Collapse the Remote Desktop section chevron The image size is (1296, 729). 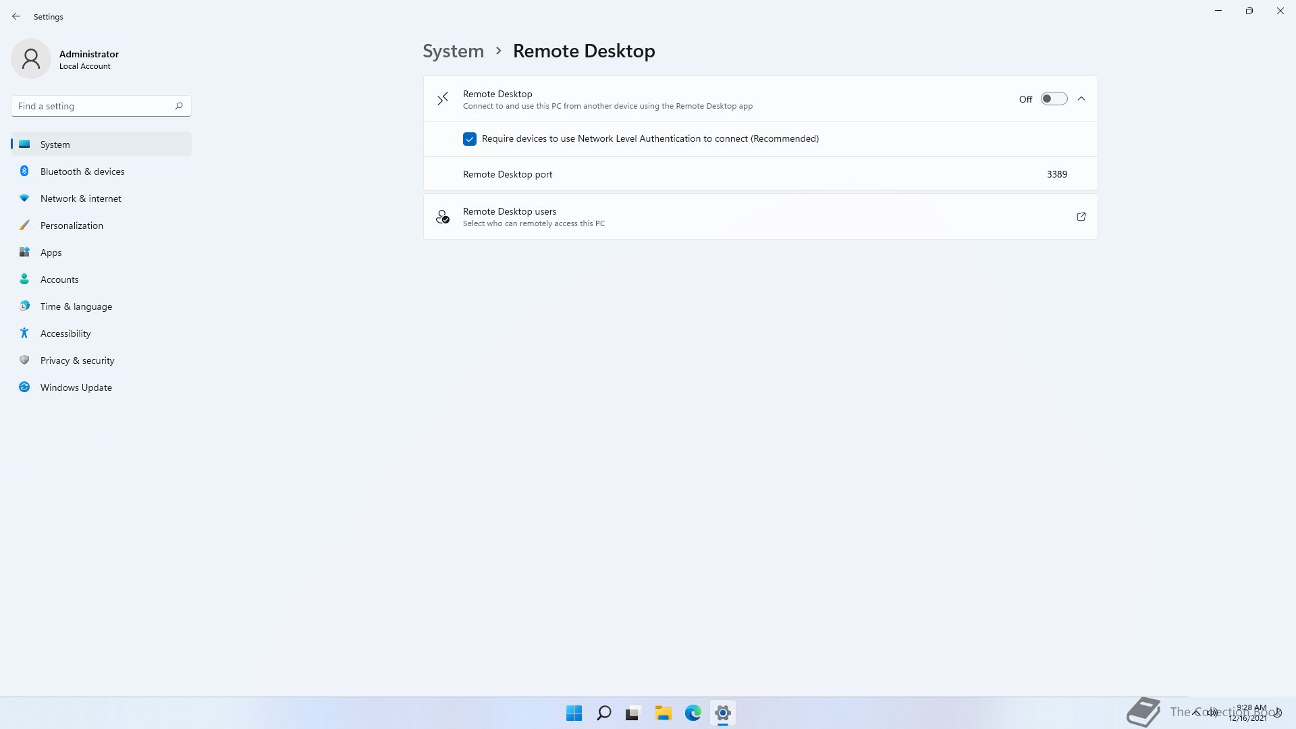[x=1081, y=99]
